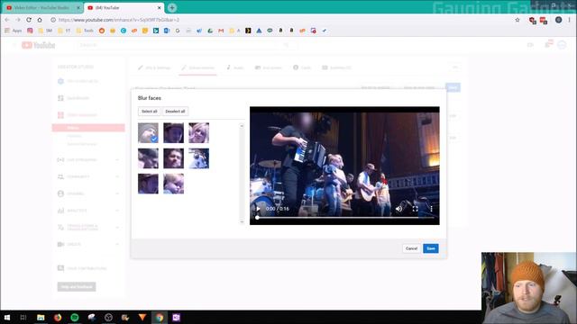The height and width of the screenshot is (324, 577).
Task: Open Chrome profile avatar
Action: click(x=558, y=20)
